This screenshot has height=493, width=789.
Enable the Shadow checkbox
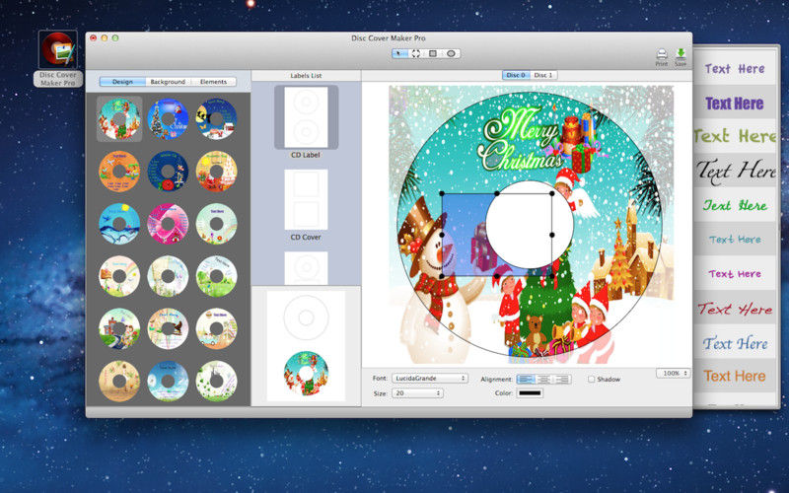591,380
